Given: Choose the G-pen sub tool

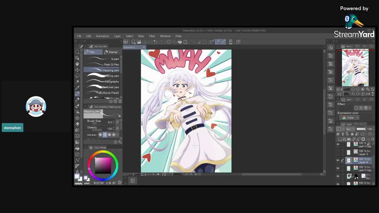Looking at the screenshot, I should [x=102, y=59].
